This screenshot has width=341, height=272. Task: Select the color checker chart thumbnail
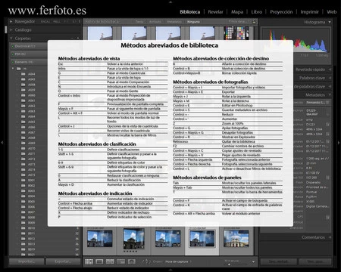coord(236,33)
